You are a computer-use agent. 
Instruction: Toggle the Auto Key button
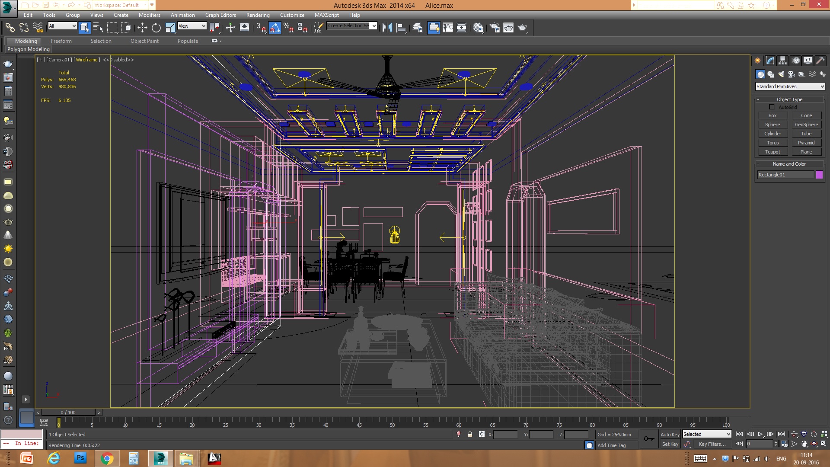click(670, 435)
